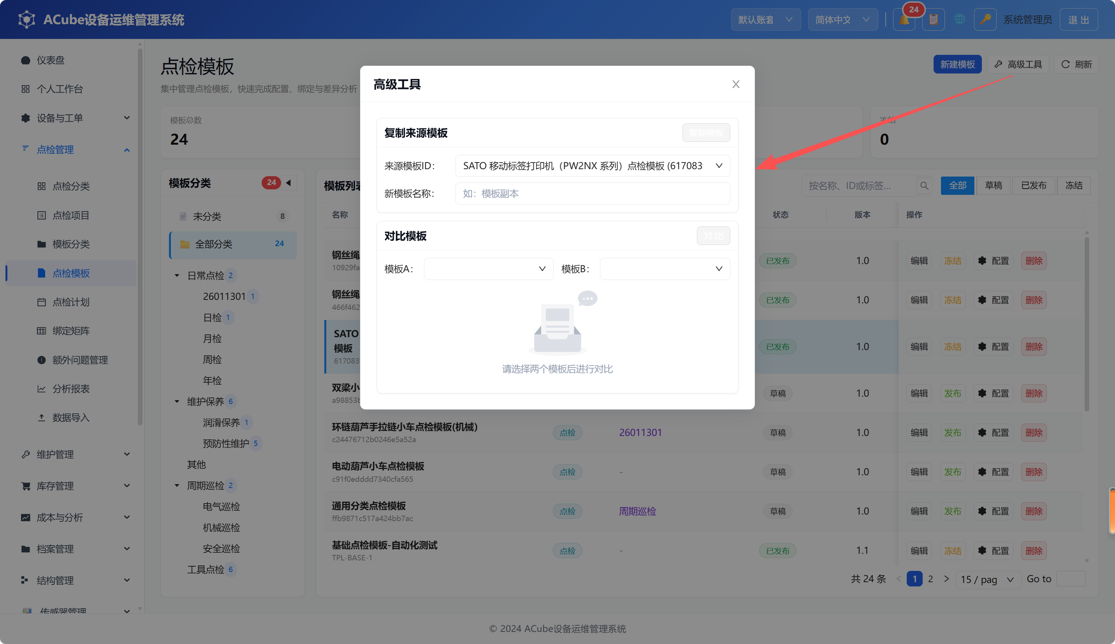The image size is (1115, 644).
Task: Collapse the 周期巡检 tree node
Action: coord(177,485)
